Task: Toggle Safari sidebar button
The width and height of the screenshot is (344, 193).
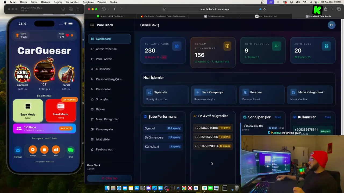Action: point(104,9)
